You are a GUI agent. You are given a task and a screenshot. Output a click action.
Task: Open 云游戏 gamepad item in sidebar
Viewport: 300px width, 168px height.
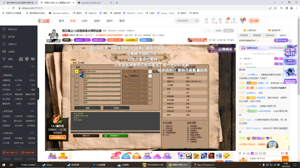coord(11,52)
